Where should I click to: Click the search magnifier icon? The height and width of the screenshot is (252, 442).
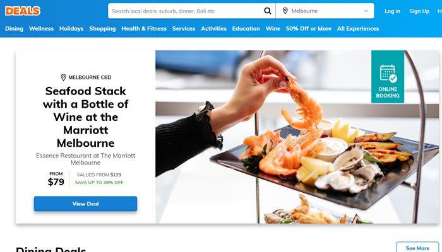click(x=268, y=11)
